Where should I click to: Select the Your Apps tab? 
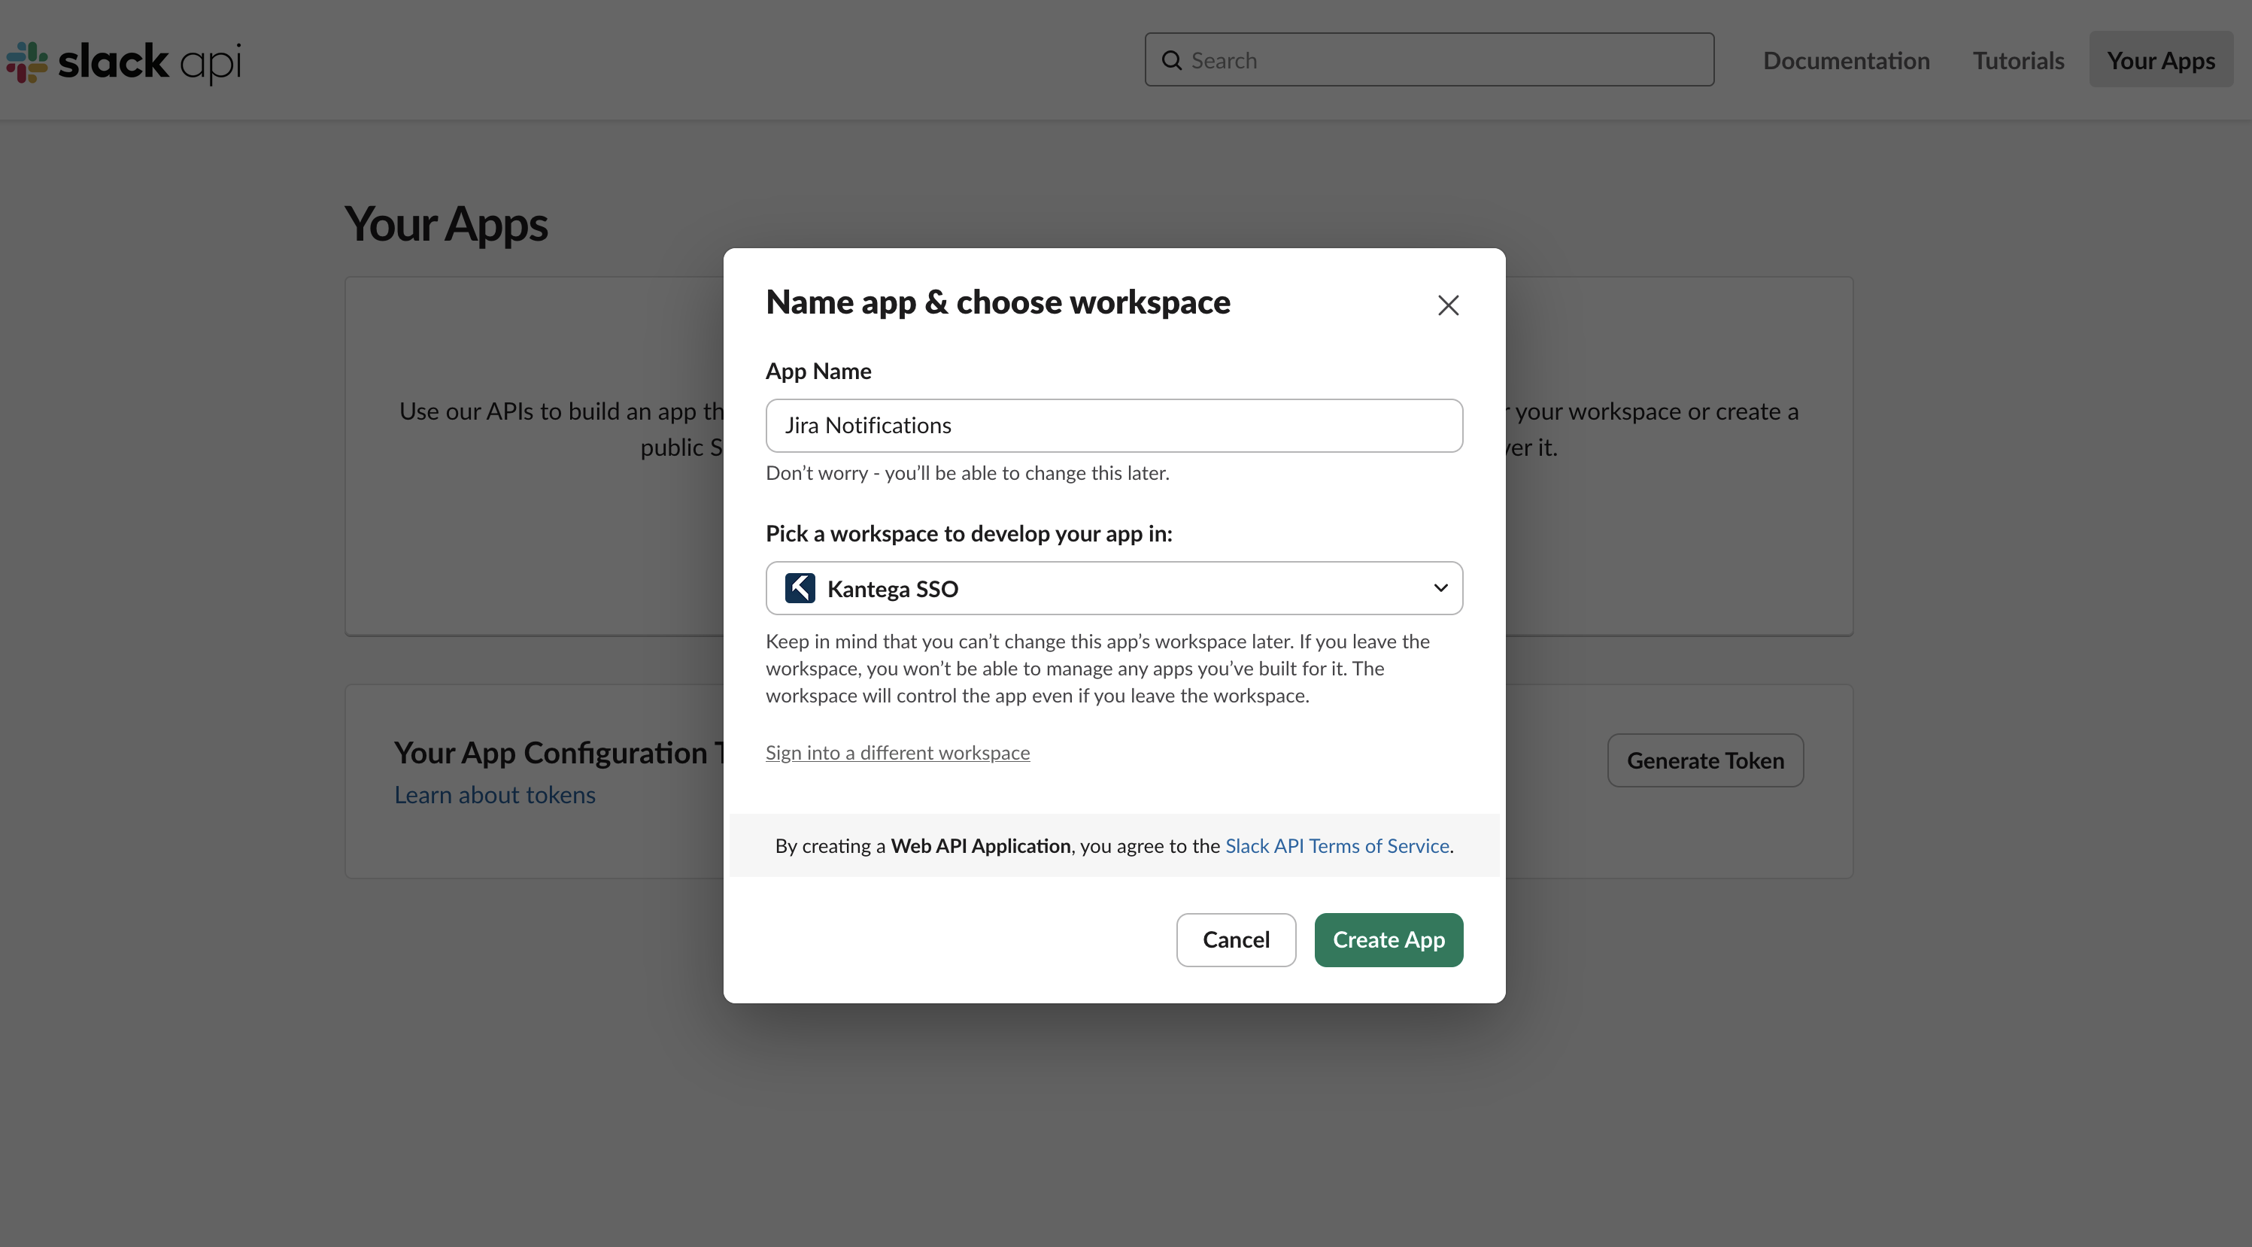pyautogui.click(x=2160, y=60)
